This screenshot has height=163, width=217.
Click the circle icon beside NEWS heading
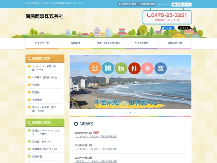pyautogui.click(x=76, y=124)
